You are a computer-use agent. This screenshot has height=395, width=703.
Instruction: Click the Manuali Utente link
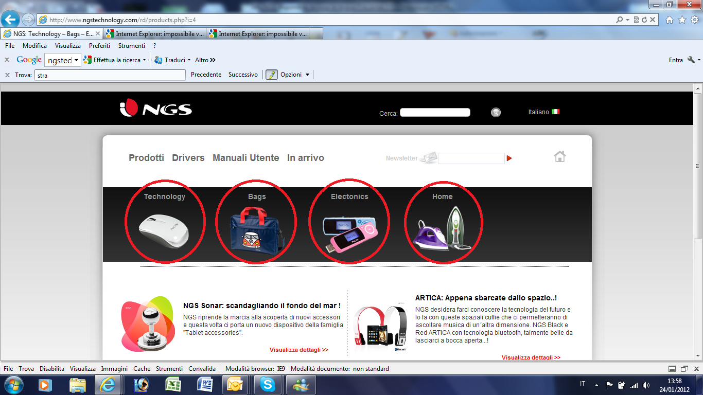click(246, 158)
